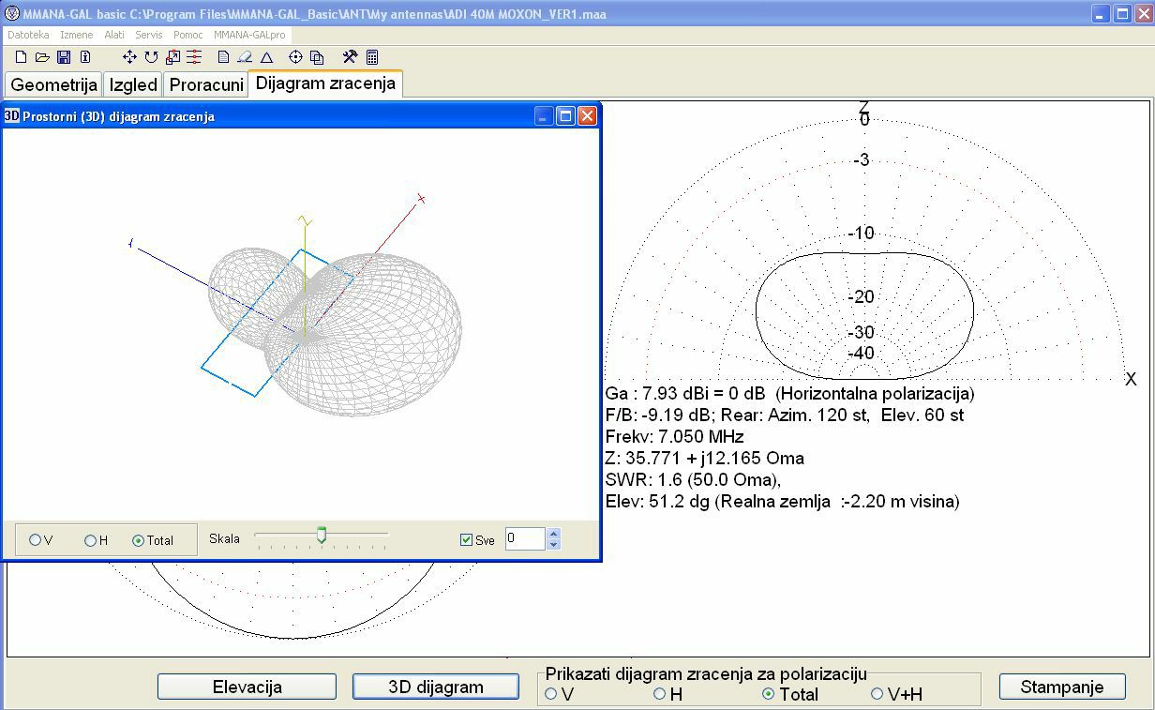Click the rotate arrow toolbar icon
This screenshot has height=710, width=1155.
coord(151,57)
